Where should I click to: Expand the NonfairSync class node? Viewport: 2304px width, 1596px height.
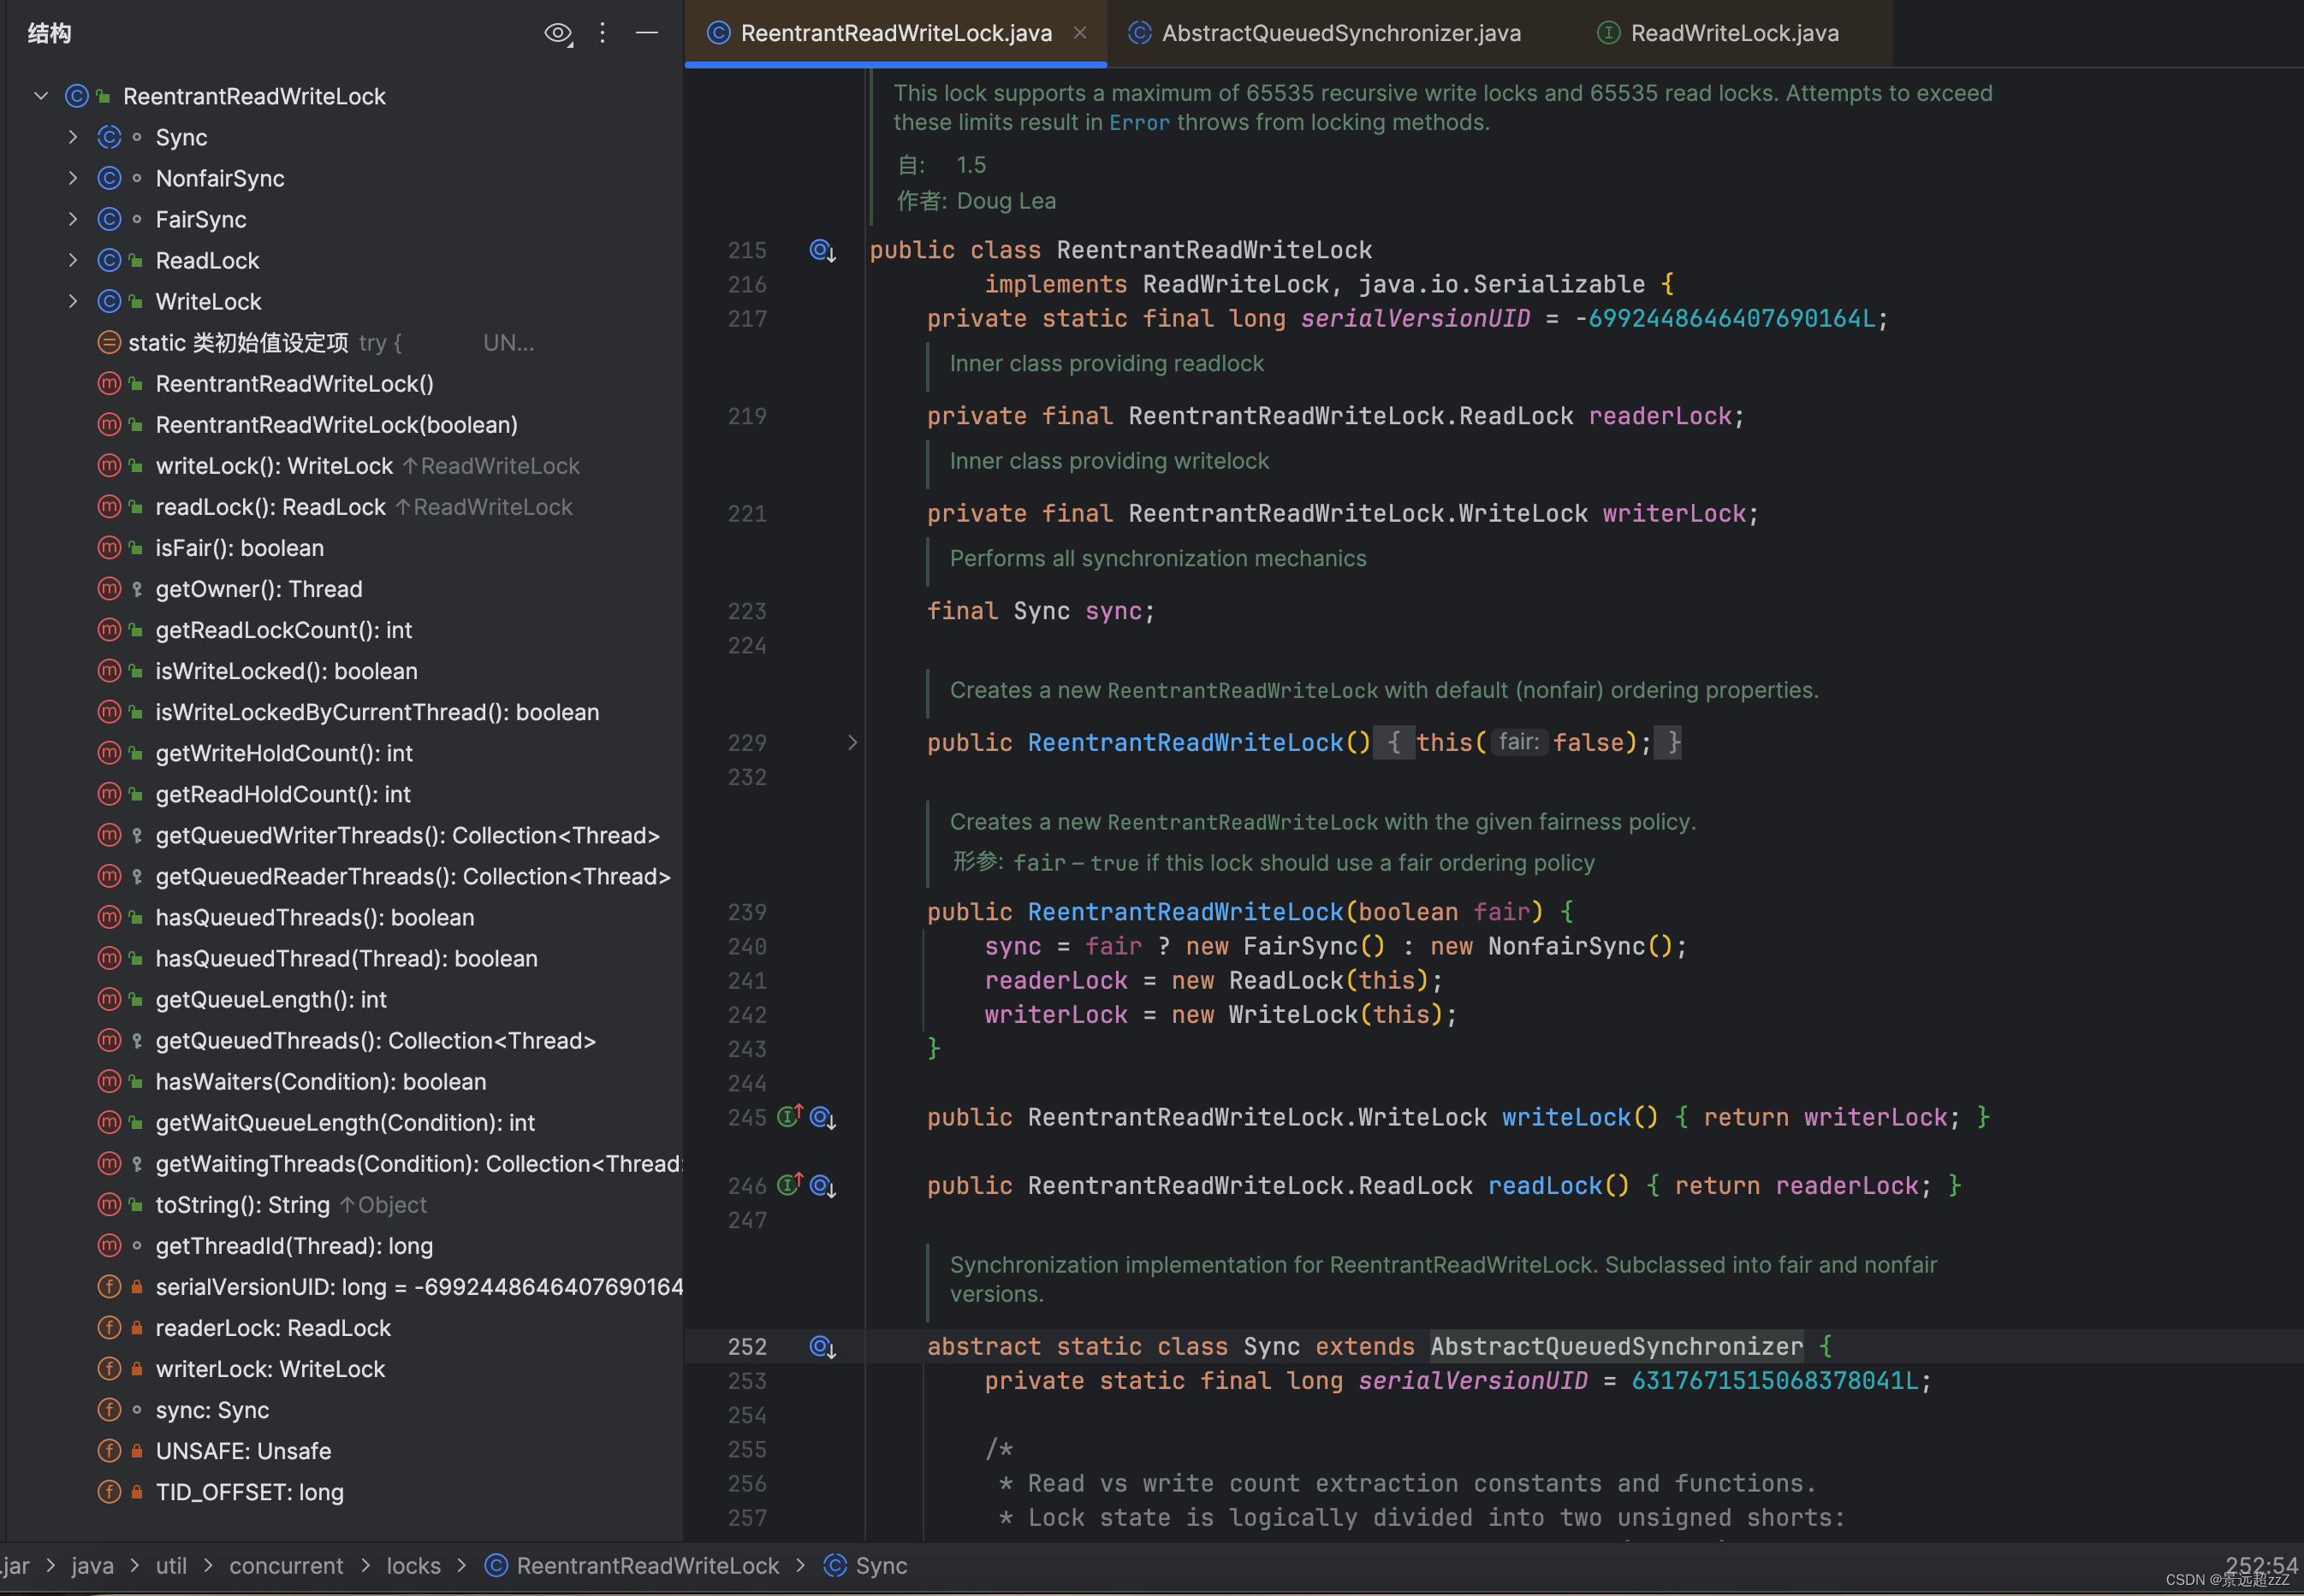(x=73, y=178)
